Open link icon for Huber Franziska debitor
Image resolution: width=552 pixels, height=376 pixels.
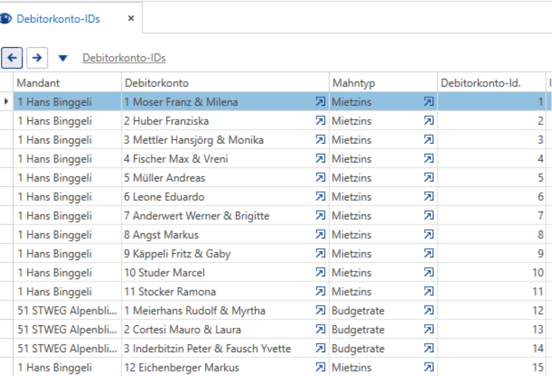tap(320, 121)
